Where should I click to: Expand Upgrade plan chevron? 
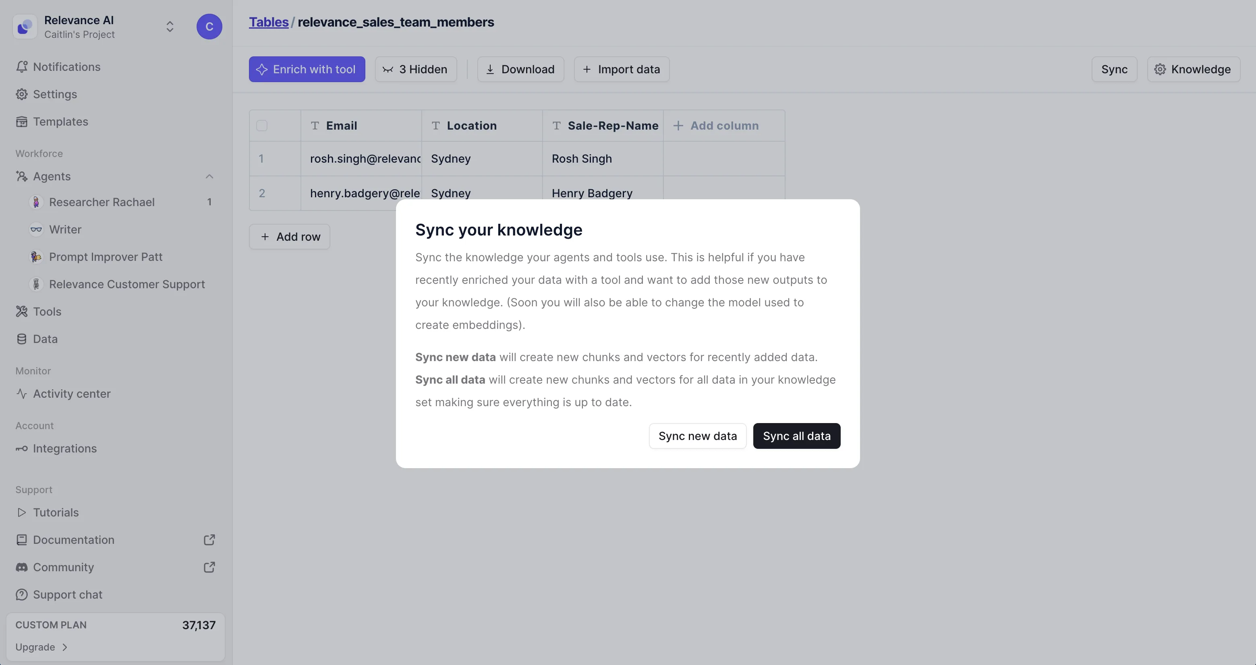(x=65, y=647)
